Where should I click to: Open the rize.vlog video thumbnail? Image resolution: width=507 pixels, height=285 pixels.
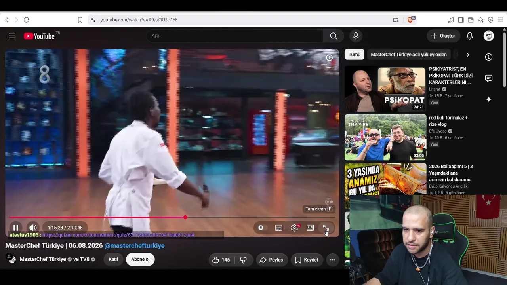(385, 137)
